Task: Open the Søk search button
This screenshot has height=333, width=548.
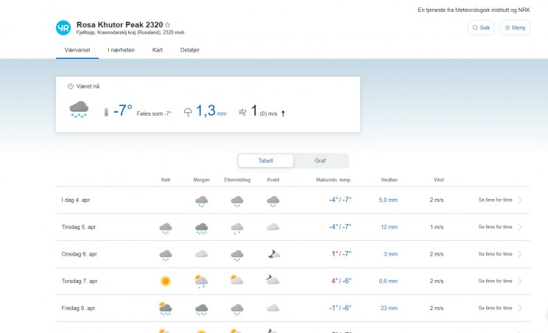Action: tap(481, 27)
